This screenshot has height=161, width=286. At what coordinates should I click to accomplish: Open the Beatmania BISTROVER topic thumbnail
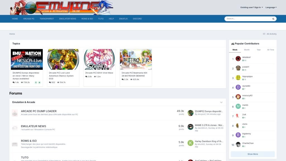coord(136,59)
